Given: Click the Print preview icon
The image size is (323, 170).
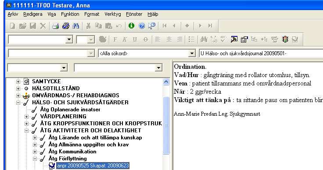Looking at the screenshot, I should [66, 26].
